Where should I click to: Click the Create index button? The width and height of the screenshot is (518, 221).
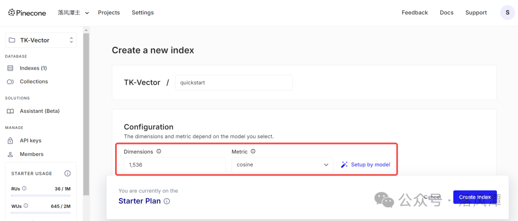pyautogui.click(x=474, y=197)
